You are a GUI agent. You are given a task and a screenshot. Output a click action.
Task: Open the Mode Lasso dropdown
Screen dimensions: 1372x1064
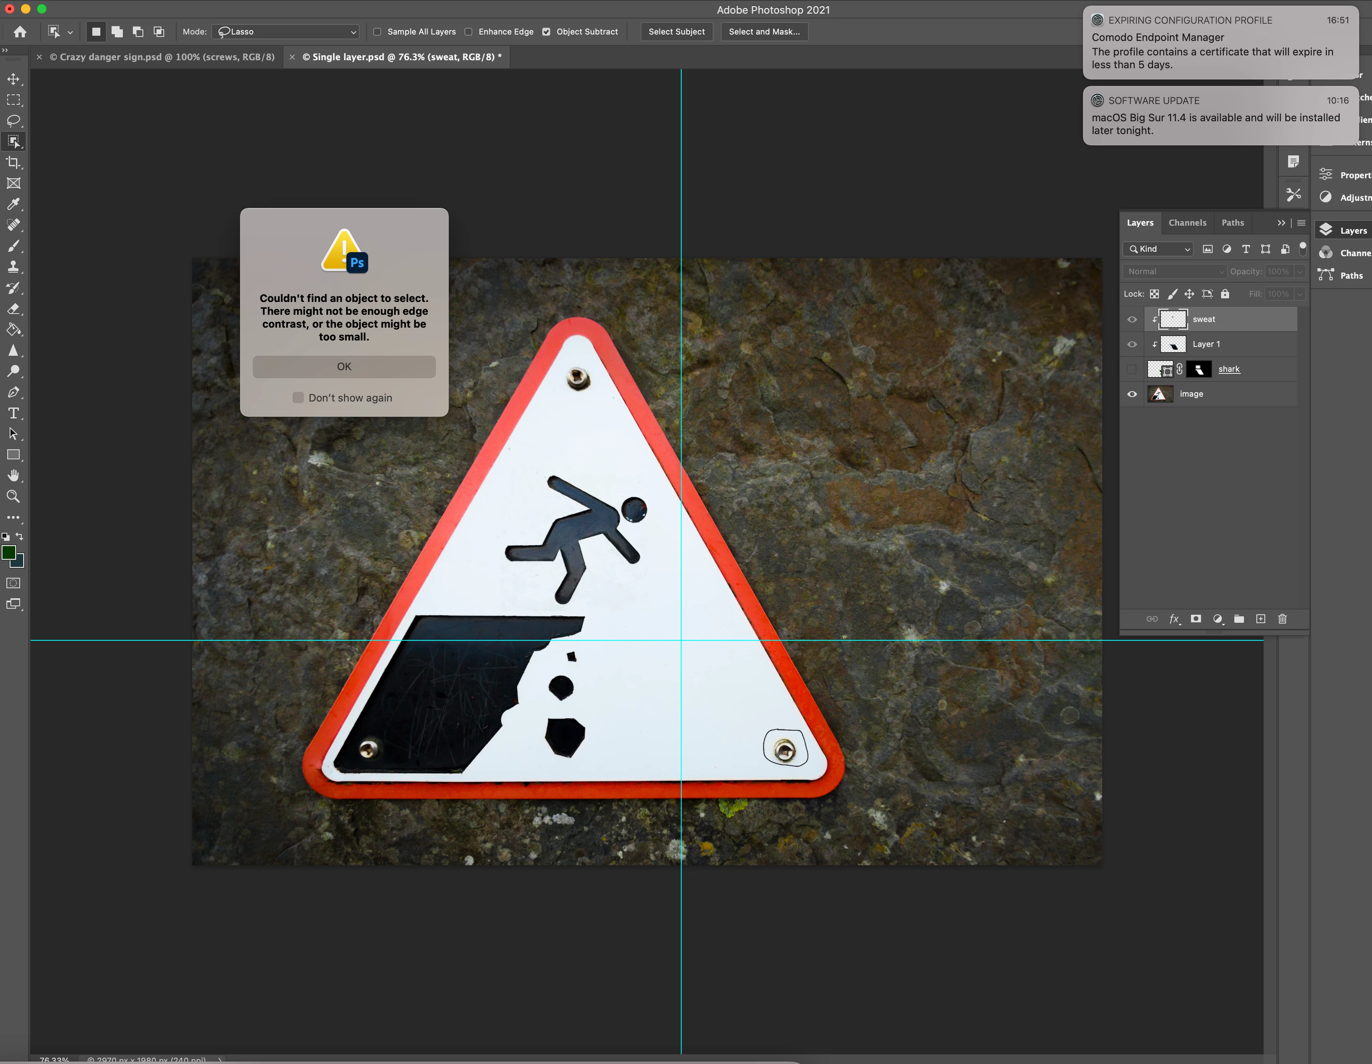click(286, 32)
